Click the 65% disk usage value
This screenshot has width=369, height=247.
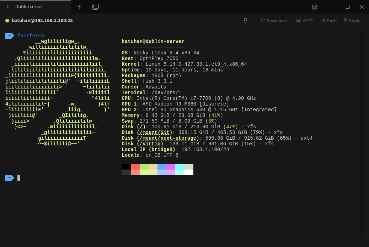tap(284, 138)
